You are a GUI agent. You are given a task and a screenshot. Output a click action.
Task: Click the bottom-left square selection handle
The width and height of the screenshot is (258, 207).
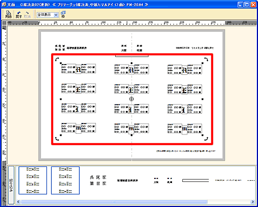point(61,135)
